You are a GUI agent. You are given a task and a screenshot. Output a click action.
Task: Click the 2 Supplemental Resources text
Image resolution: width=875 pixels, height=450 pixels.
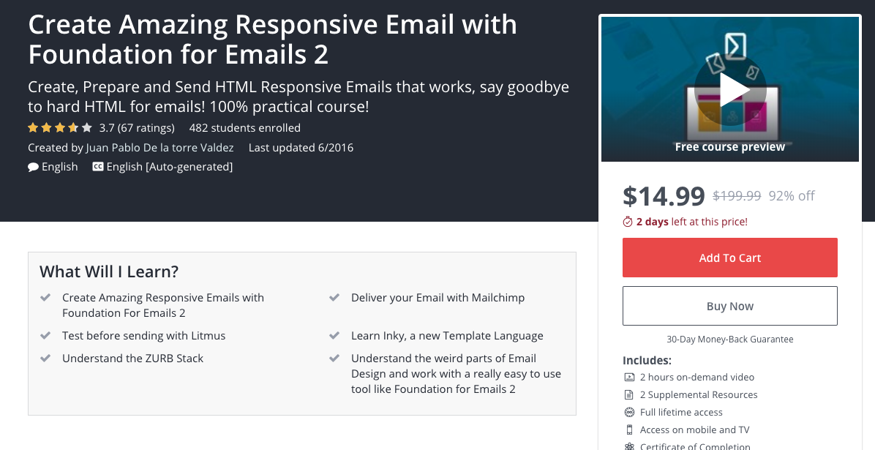pos(699,394)
